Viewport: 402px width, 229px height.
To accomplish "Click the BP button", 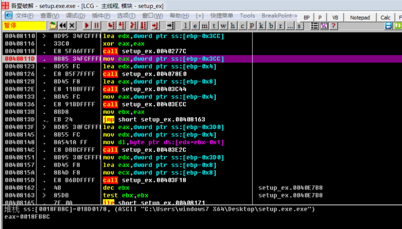I will [307, 17].
